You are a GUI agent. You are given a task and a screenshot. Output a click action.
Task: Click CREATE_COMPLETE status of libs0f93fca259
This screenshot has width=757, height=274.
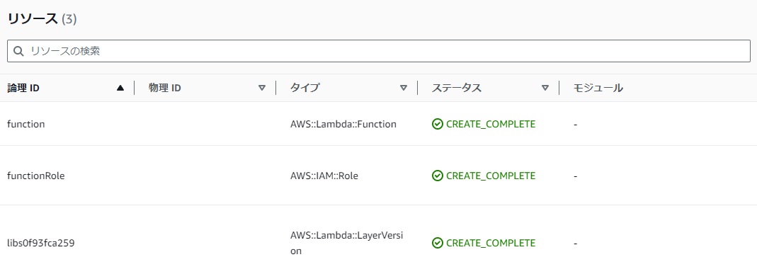click(491, 243)
